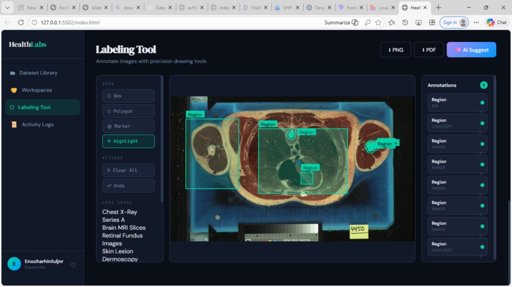Switch to the avf14 browser tab

click(192, 8)
